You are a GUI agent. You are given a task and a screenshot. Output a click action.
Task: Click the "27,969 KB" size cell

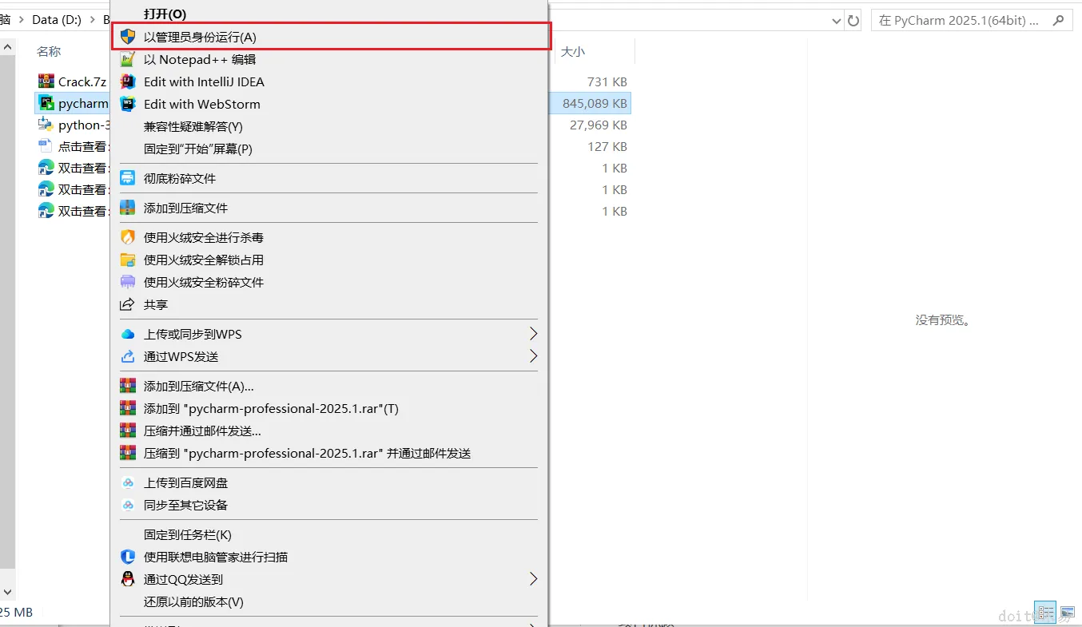click(x=599, y=125)
